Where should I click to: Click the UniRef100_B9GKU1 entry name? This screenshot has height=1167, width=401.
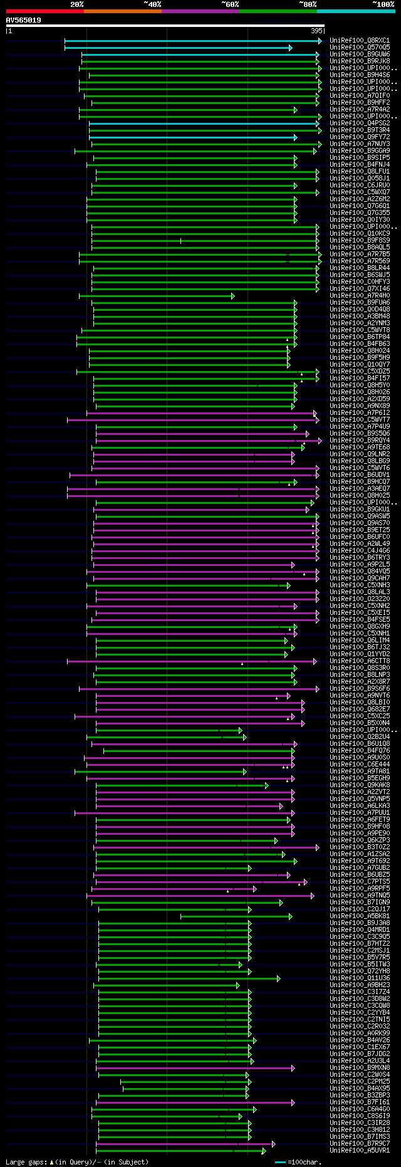[x=360, y=510]
